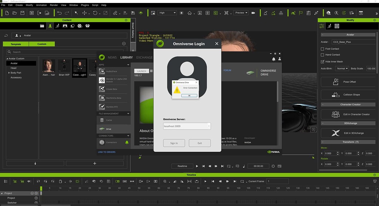
Task: Open the Animation category in Content panel
Action: pyautogui.click(x=57, y=26)
